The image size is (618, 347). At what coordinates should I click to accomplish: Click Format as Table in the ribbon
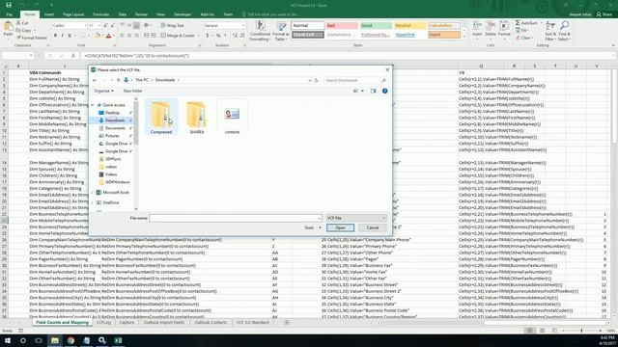tap(281, 31)
